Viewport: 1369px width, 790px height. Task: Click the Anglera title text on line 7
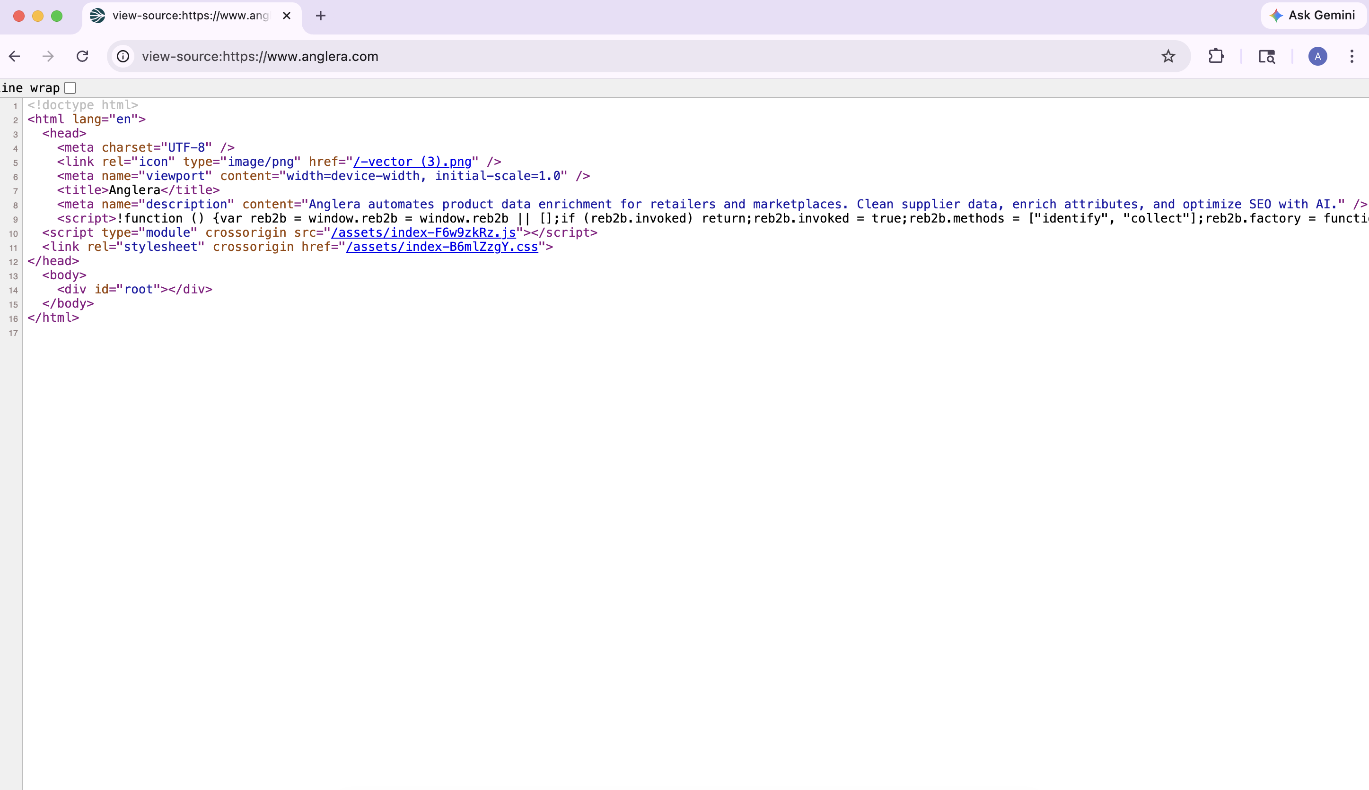(135, 190)
